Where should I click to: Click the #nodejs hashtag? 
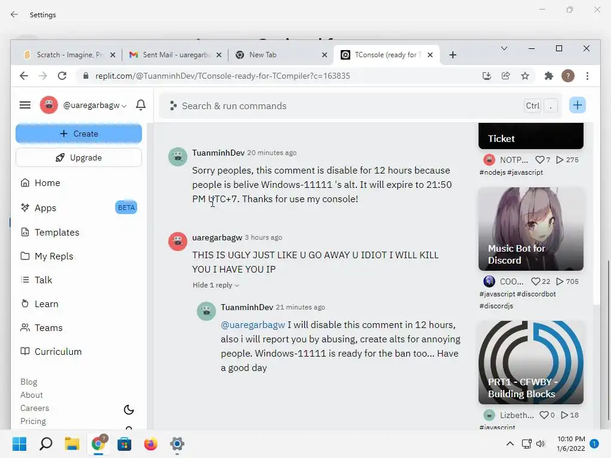(x=492, y=172)
